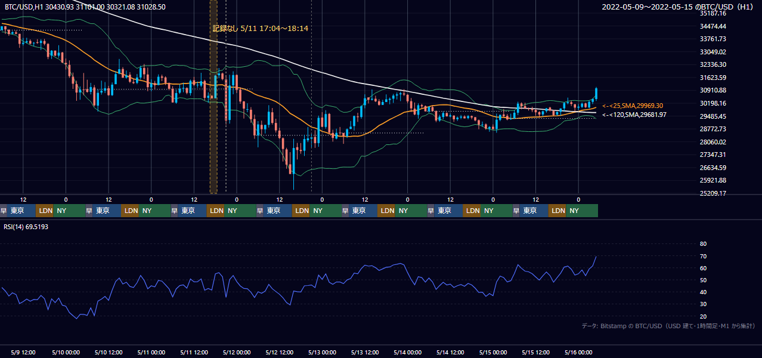Click the 5/12 00:00 date label
Screen dimensions: 762x358
(x=236, y=352)
